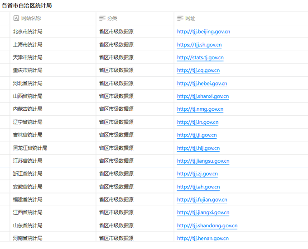Click 省区市级数据源 in the 河南省统计局 row
The width and height of the screenshot is (308, 249).
pyautogui.click(x=116, y=238)
